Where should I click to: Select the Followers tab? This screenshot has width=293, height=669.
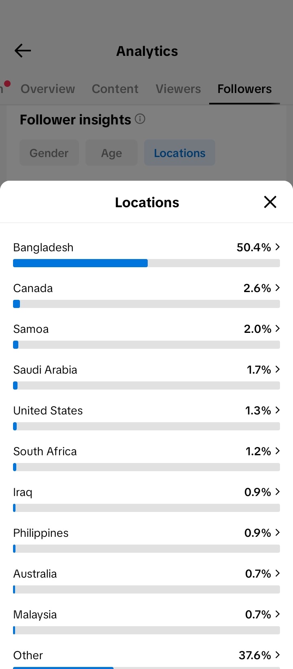pyautogui.click(x=245, y=89)
